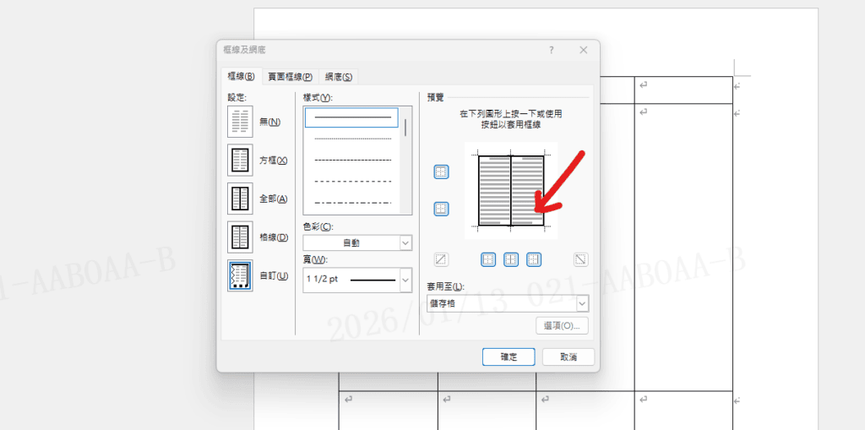The image size is (865, 430).
Task: Switch to the 頁面框線 (Page Border) tab
Action: tap(290, 77)
